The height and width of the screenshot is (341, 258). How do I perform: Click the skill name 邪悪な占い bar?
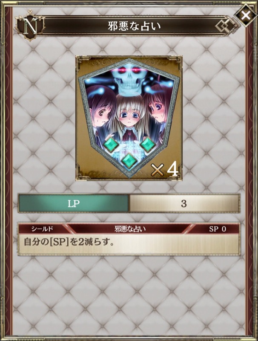point(130,229)
